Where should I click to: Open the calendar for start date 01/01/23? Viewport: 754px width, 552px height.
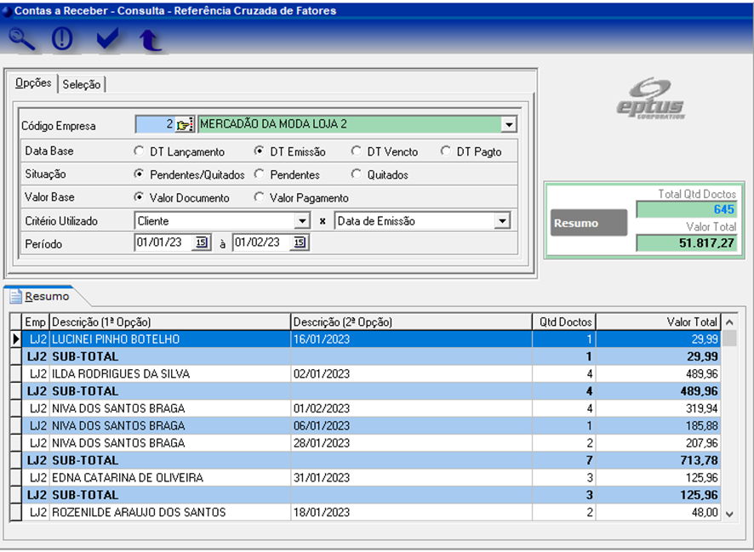click(x=202, y=243)
